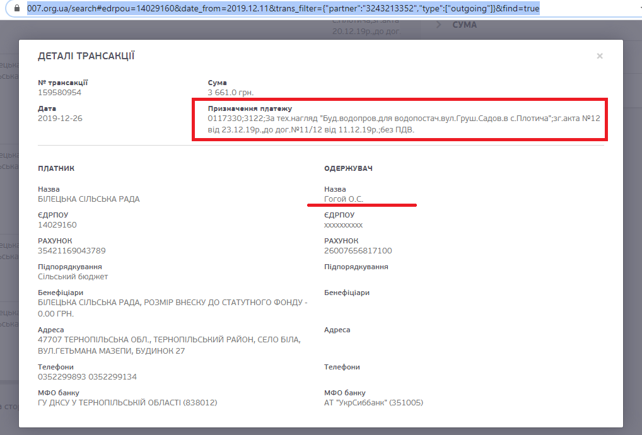This screenshot has width=642, height=435.
Task: Close the transaction details dialog
Action: 599,56
